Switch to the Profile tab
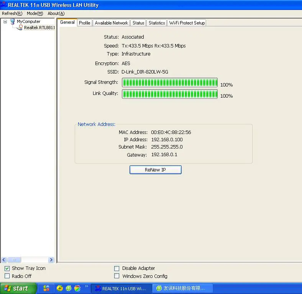 [85, 23]
